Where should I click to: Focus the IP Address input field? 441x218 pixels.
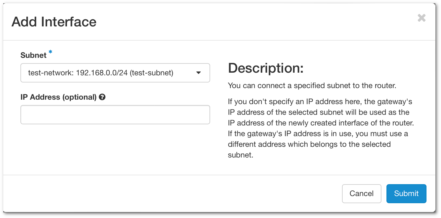[115, 114]
